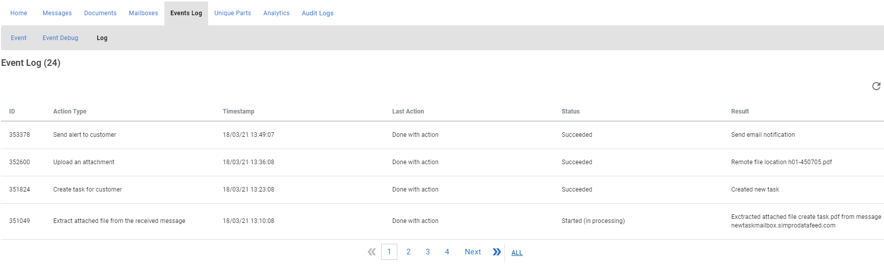Click the refresh icon above the table
The image size is (884, 264).
(876, 86)
